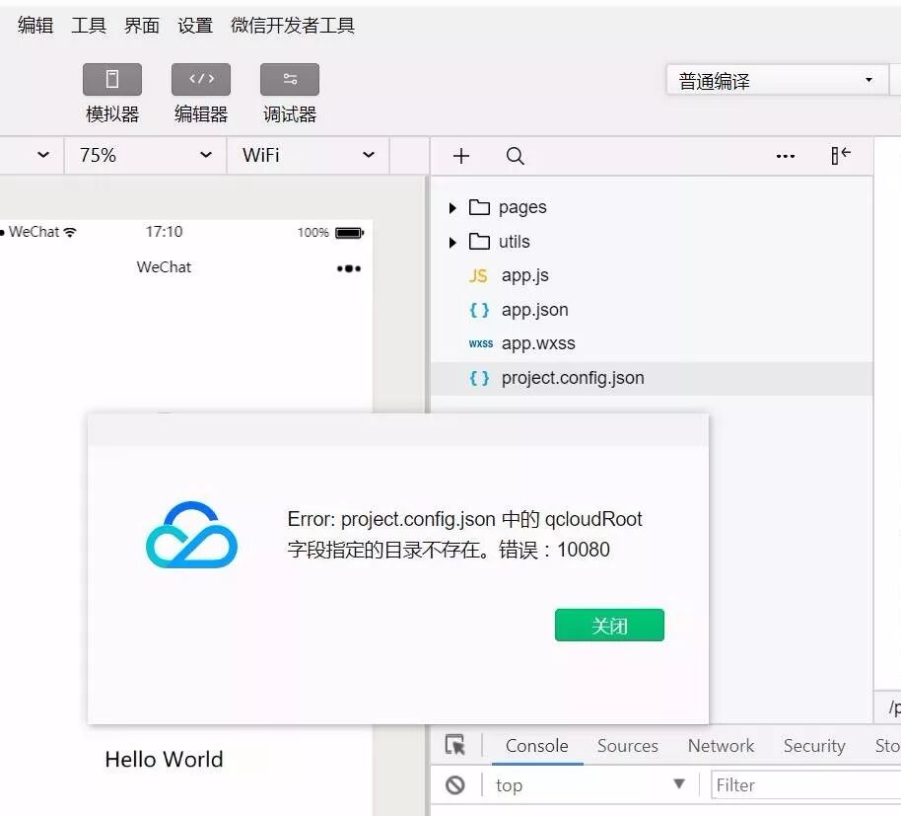Switch to the Console tab
This screenshot has height=816, width=901.
(536, 746)
